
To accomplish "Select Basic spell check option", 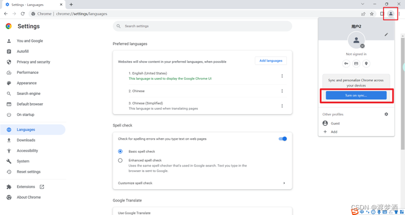I will click(x=120, y=151).
